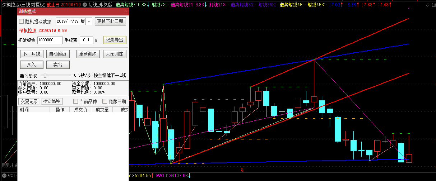Click the 手续费 input field
This screenshot has height=181, width=436.
(86, 40)
